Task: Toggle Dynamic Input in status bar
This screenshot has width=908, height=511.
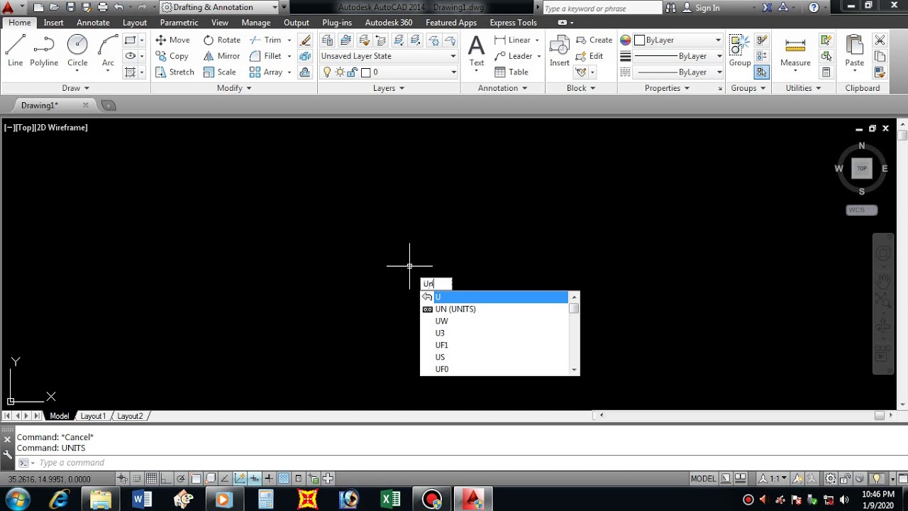Action: (x=255, y=478)
